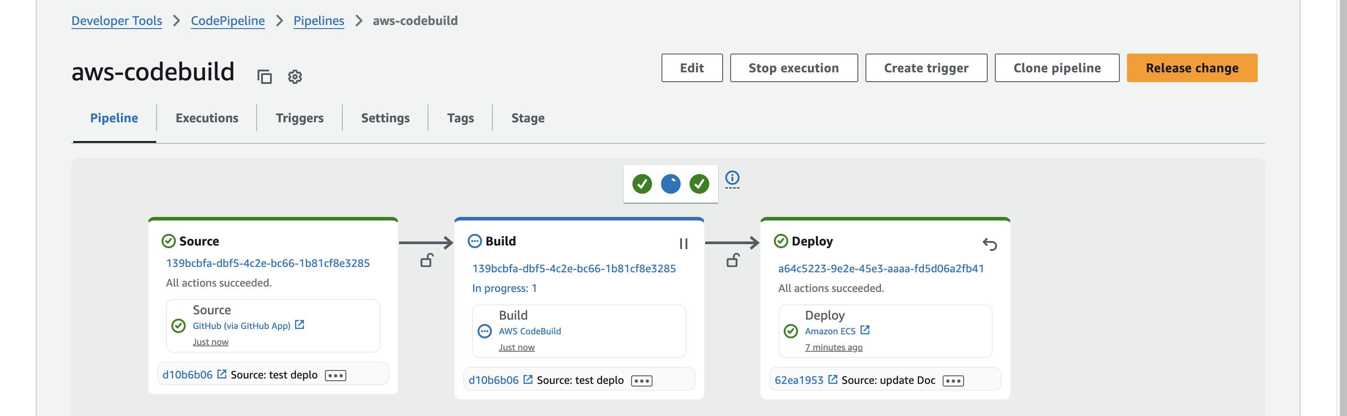The image size is (1347, 416).
Task: Expand the Deploy stage commit details ellipsis
Action: 953,380
